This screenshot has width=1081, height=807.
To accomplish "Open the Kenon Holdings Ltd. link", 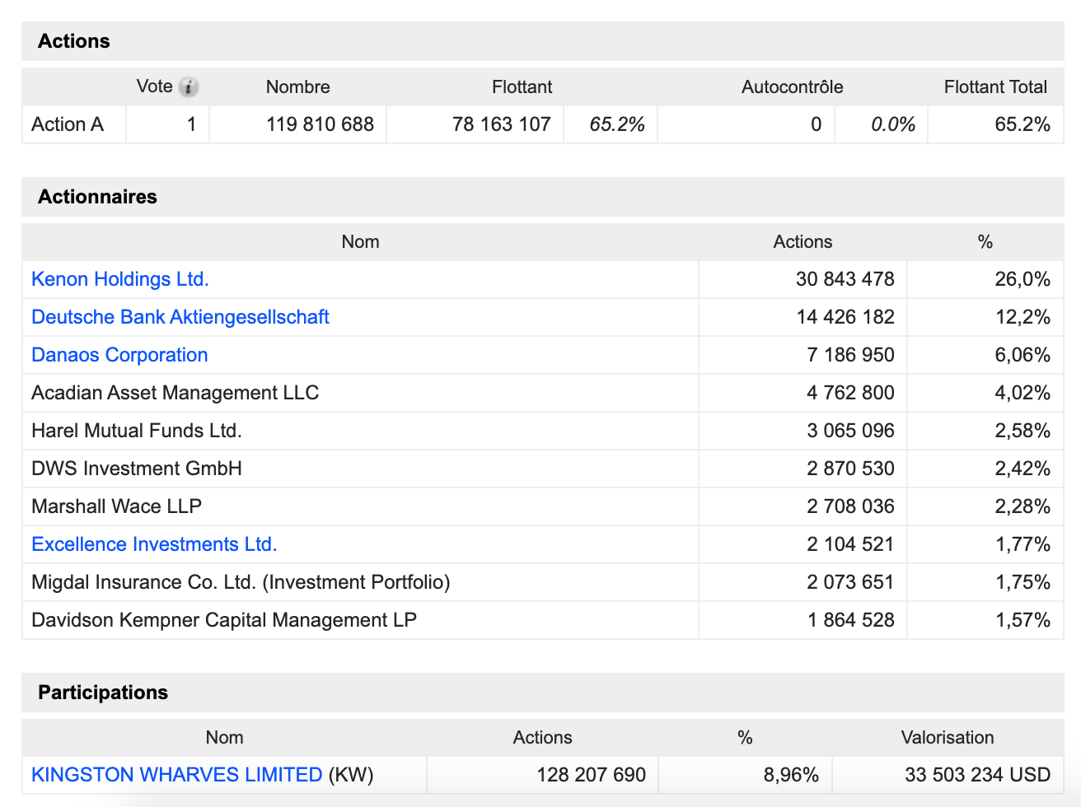I will 120,279.
